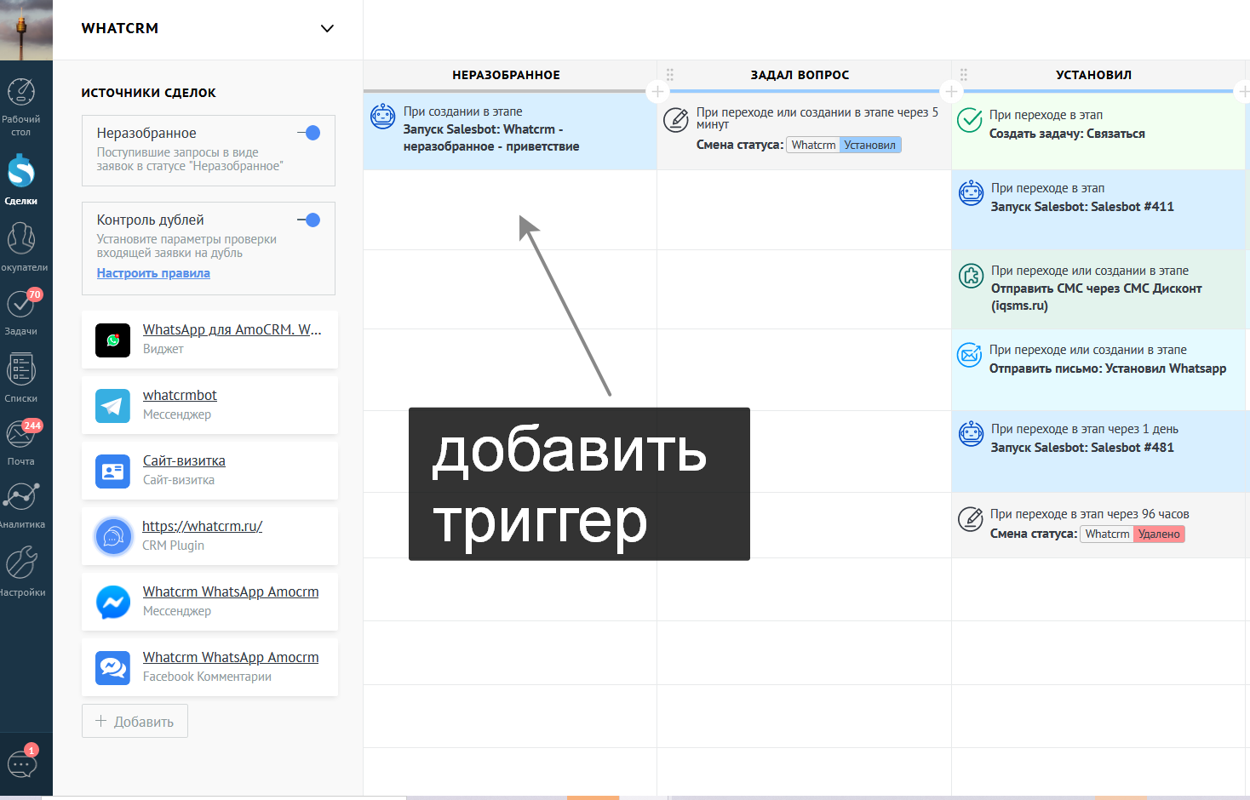Open the Неразобранное приветствие Salesbot trigger

pos(510,131)
